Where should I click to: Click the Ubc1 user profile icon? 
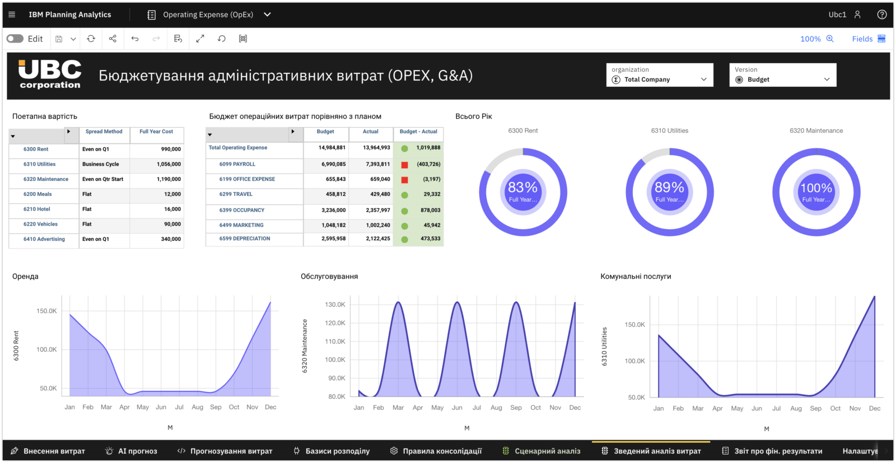pyautogui.click(x=857, y=15)
